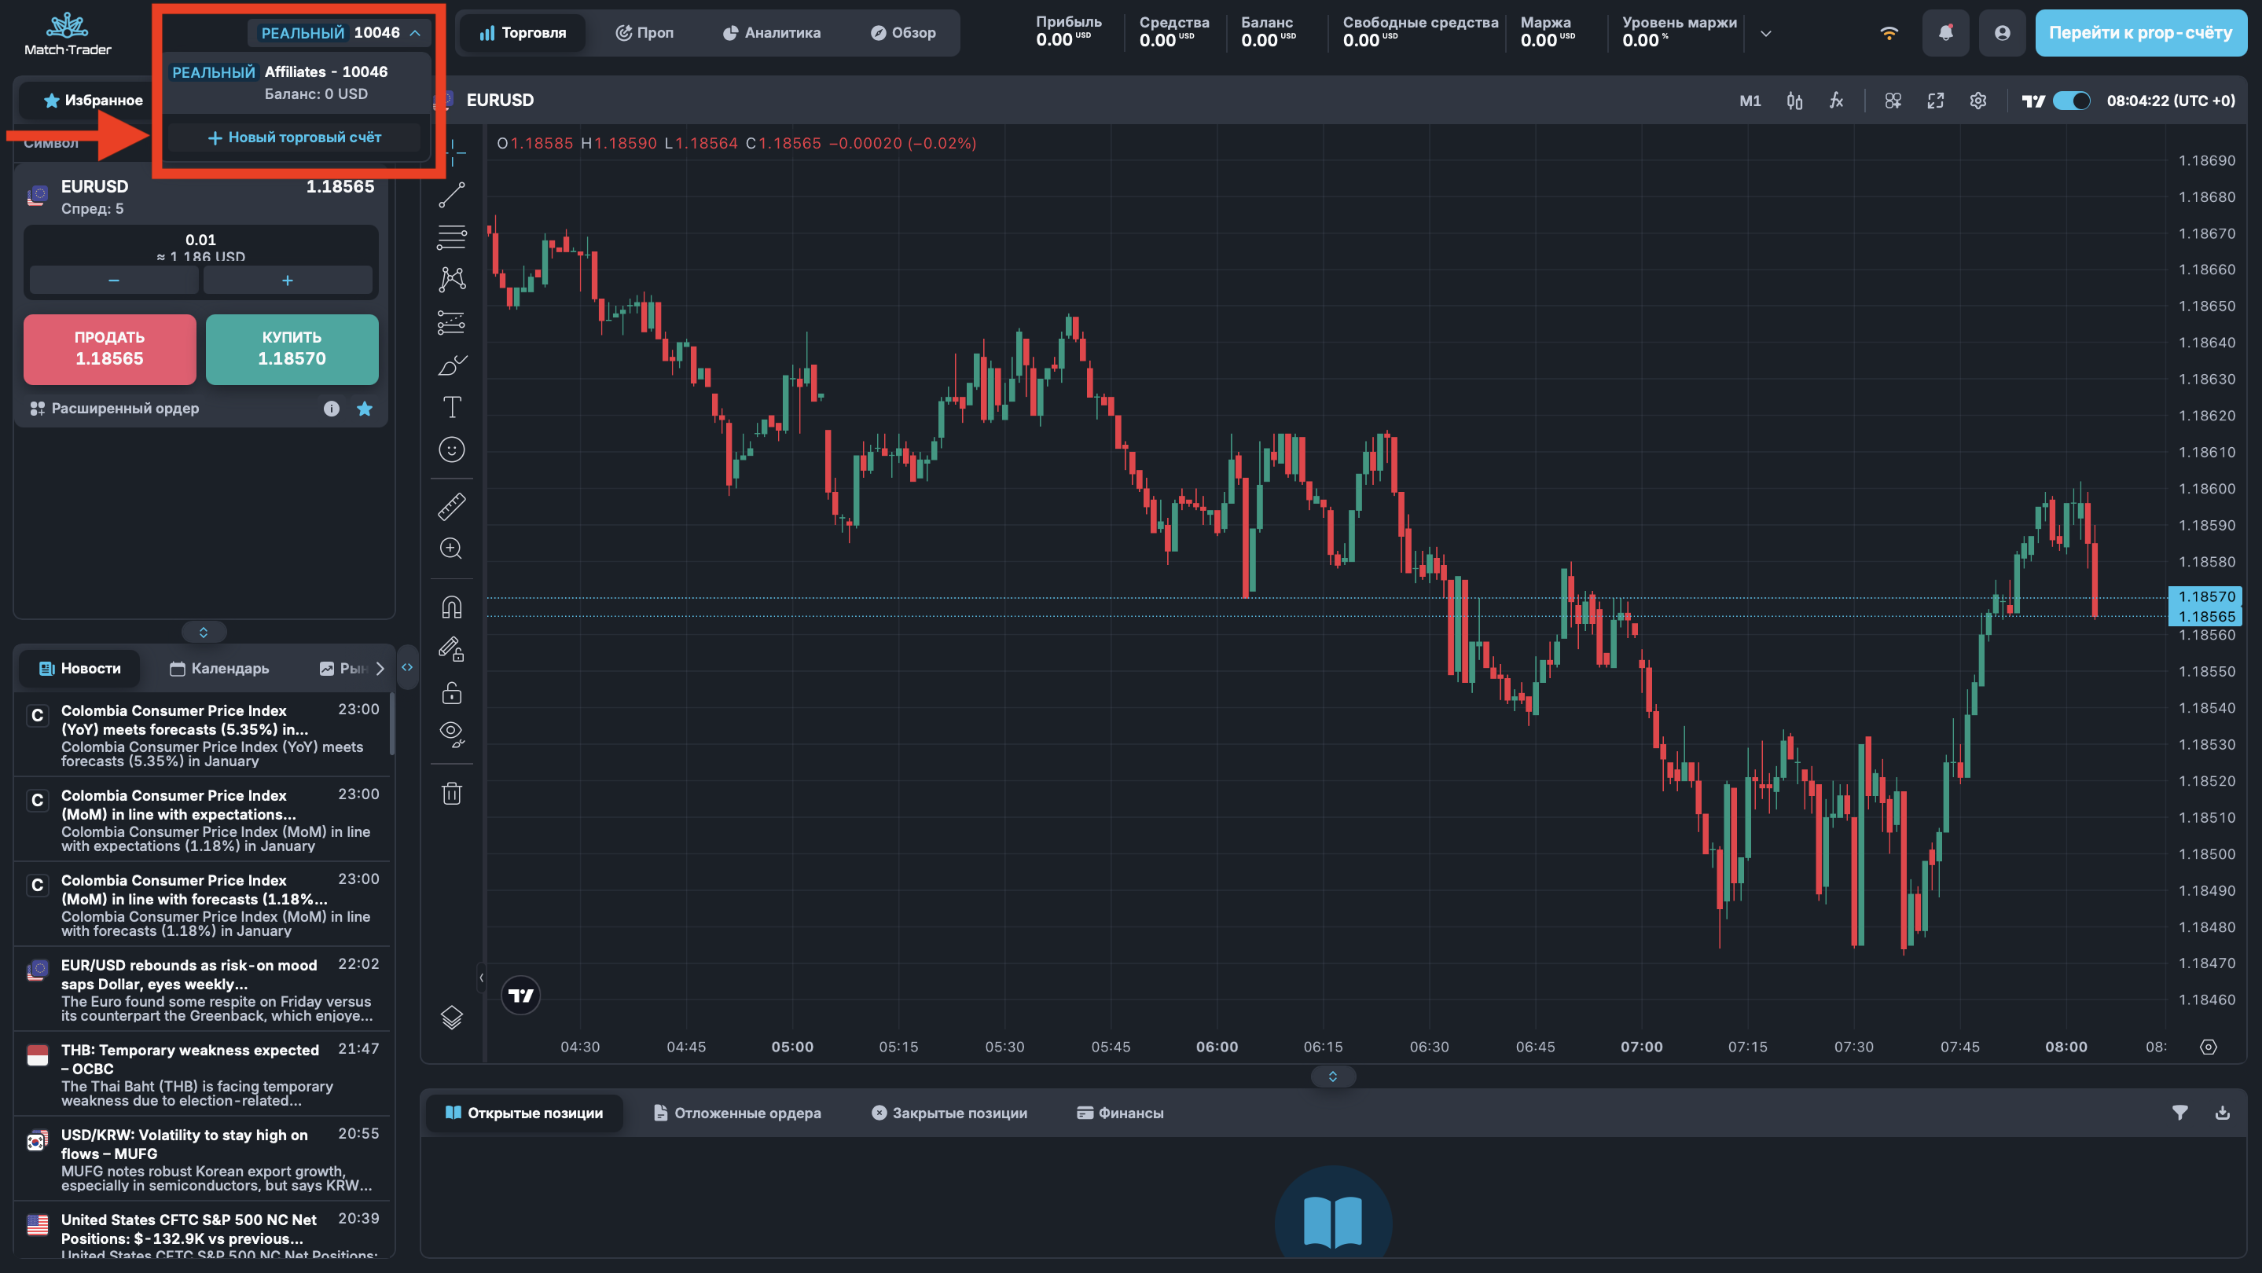Image resolution: width=2262 pixels, height=1273 pixels.
Task: Click Новый торговый счёт button
Action: (294, 138)
